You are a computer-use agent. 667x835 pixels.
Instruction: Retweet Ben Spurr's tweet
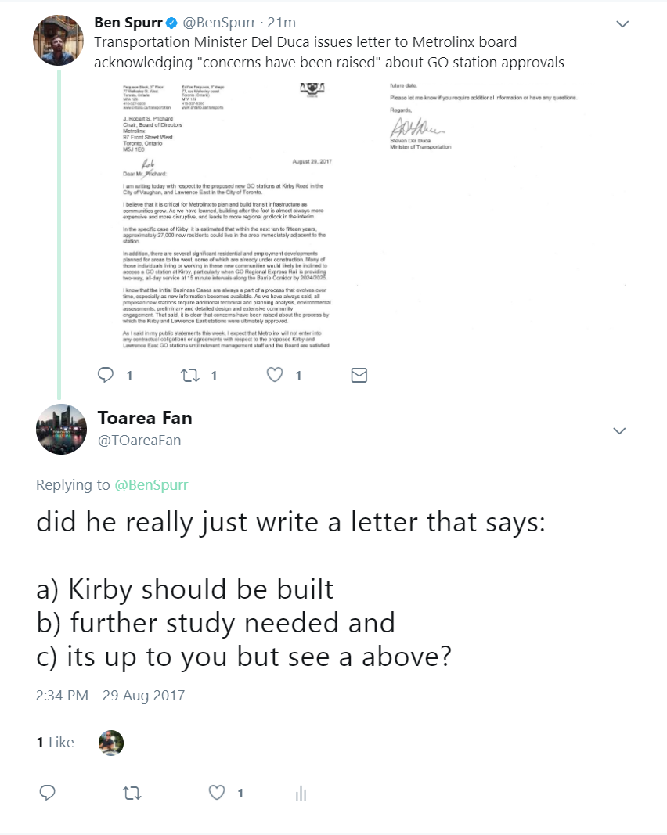190,376
